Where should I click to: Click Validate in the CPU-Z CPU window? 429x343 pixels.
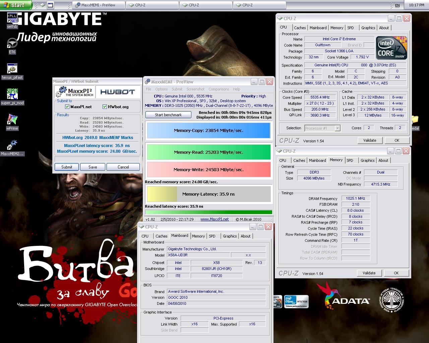pyautogui.click(x=370, y=140)
